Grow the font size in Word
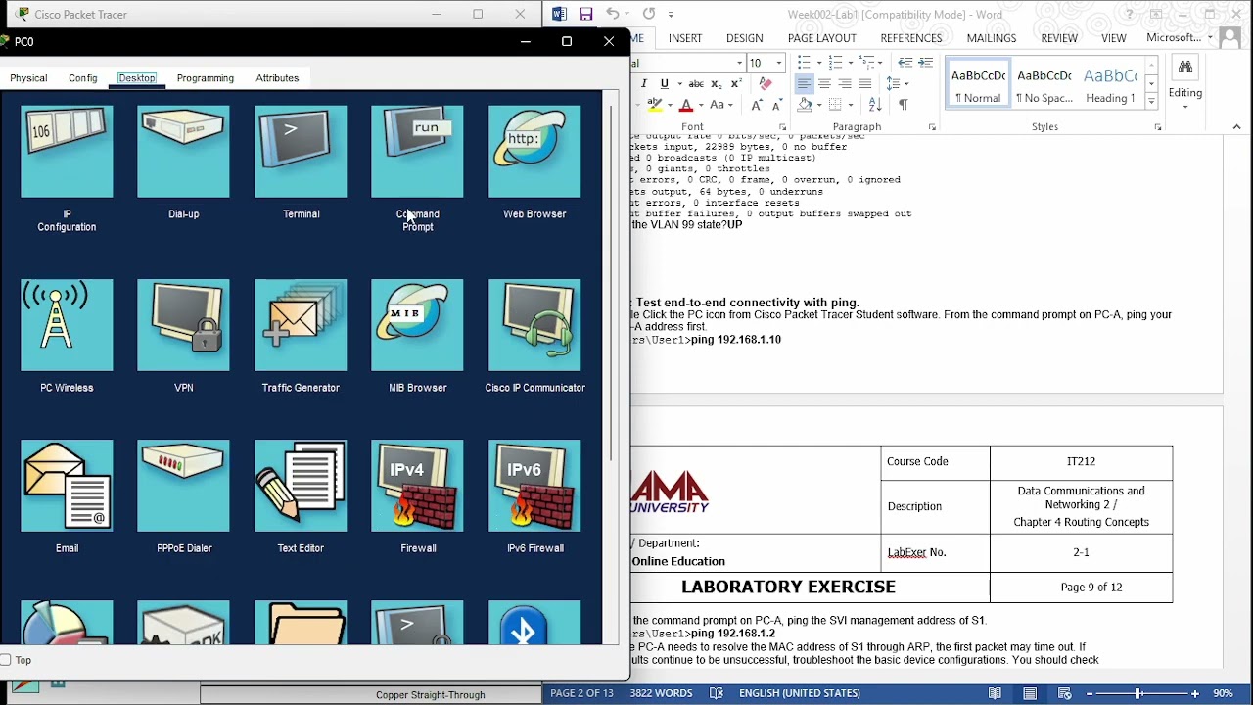 (x=757, y=105)
